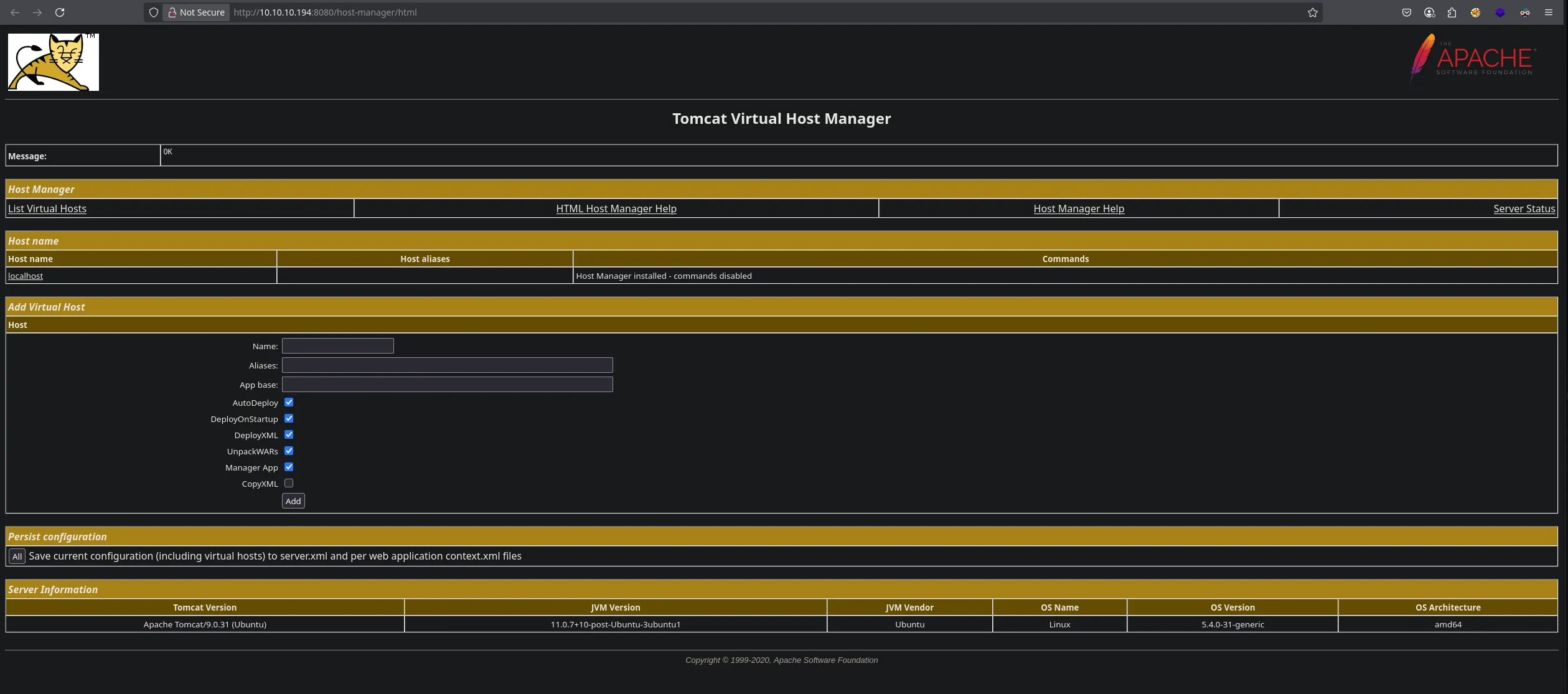Bookmark this page with star icon
1568x694 pixels.
[1312, 12]
